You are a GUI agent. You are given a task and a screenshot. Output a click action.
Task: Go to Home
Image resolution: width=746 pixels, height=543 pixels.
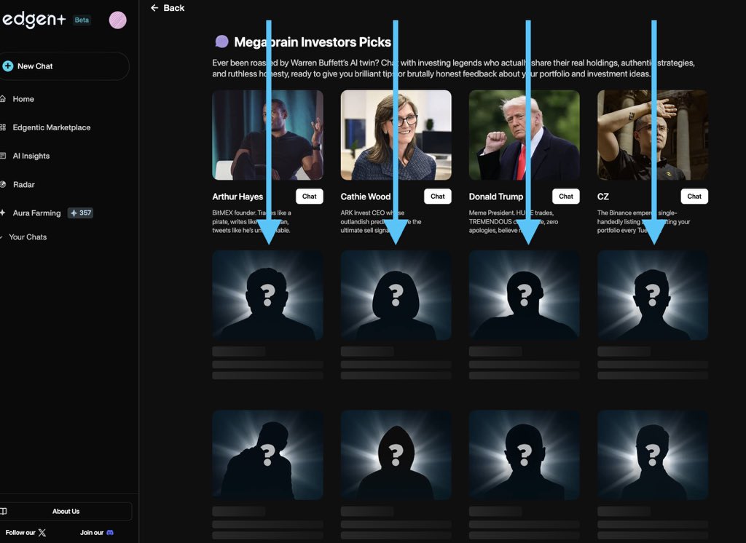coord(23,99)
